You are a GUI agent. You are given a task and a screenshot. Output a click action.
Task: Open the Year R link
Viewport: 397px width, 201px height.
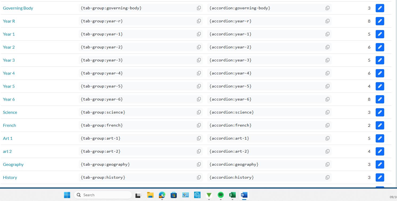pos(9,21)
